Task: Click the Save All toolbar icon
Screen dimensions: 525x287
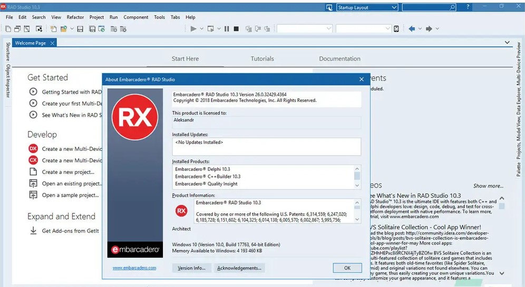Action: point(92,29)
